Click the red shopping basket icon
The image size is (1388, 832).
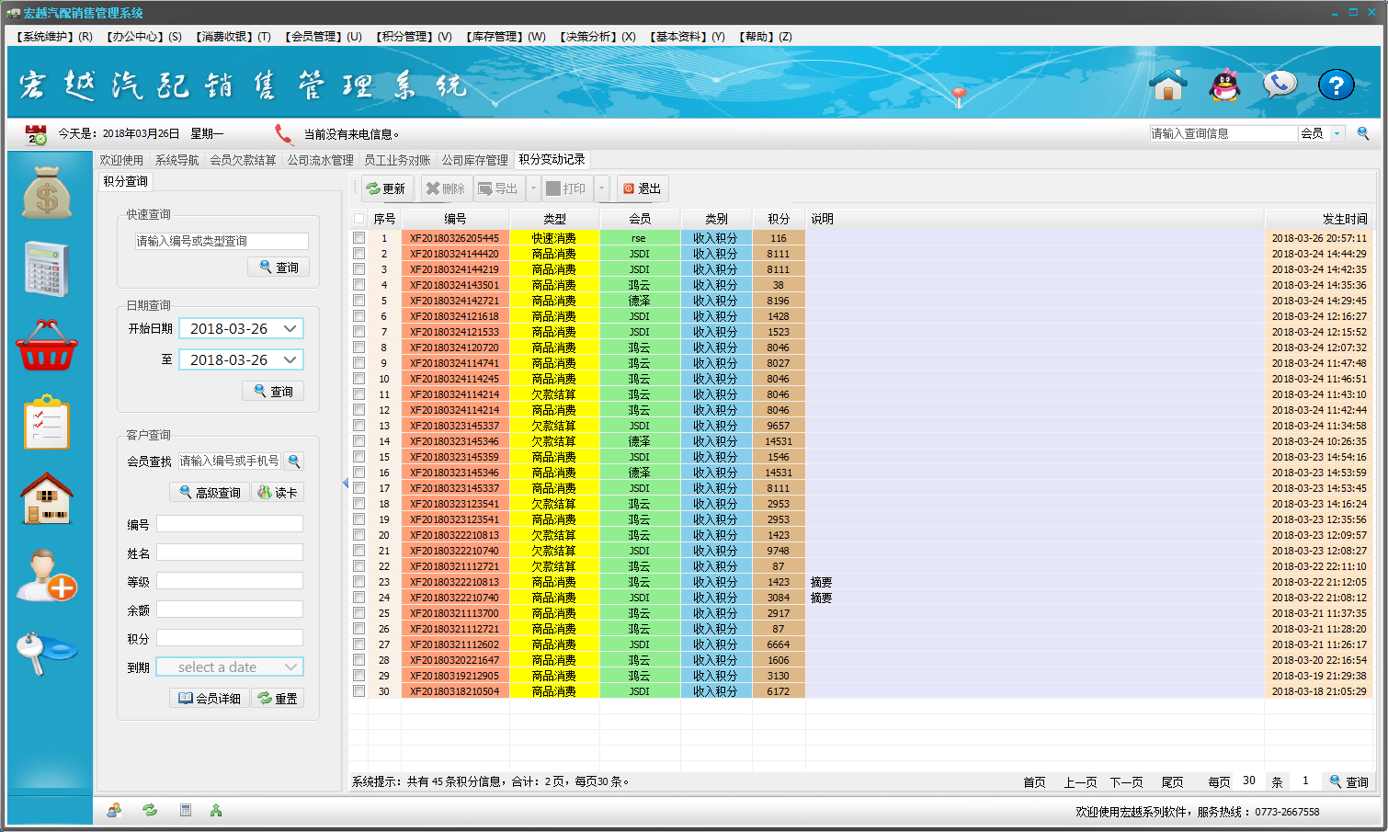coord(47,346)
